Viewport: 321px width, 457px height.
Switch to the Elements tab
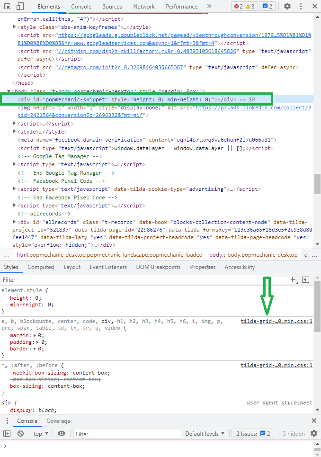pyautogui.click(x=49, y=7)
